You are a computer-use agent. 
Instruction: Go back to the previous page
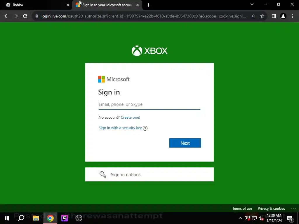click(x=6, y=16)
